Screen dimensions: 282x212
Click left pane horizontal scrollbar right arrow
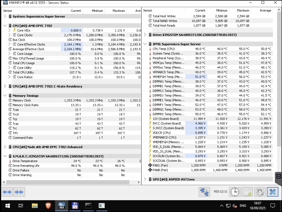(x=138, y=182)
